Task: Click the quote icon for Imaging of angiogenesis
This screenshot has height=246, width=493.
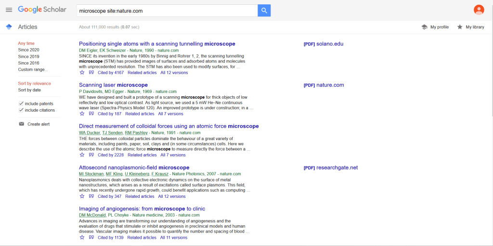Action: tap(91, 237)
